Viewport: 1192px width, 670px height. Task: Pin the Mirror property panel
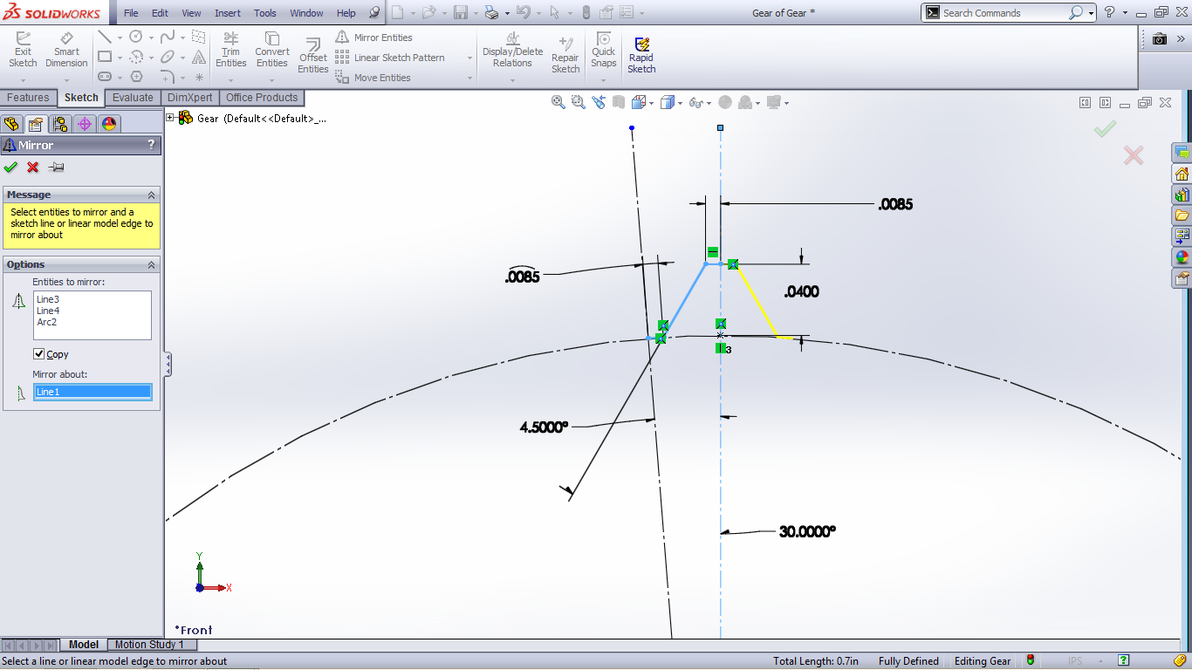[x=56, y=167]
